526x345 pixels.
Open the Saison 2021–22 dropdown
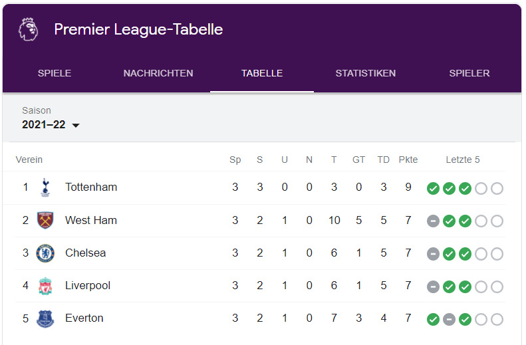tap(51, 125)
